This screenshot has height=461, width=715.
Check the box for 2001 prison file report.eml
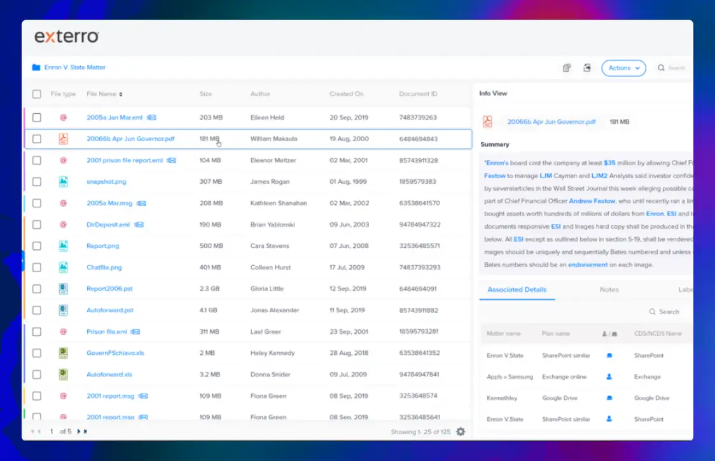[36, 160]
